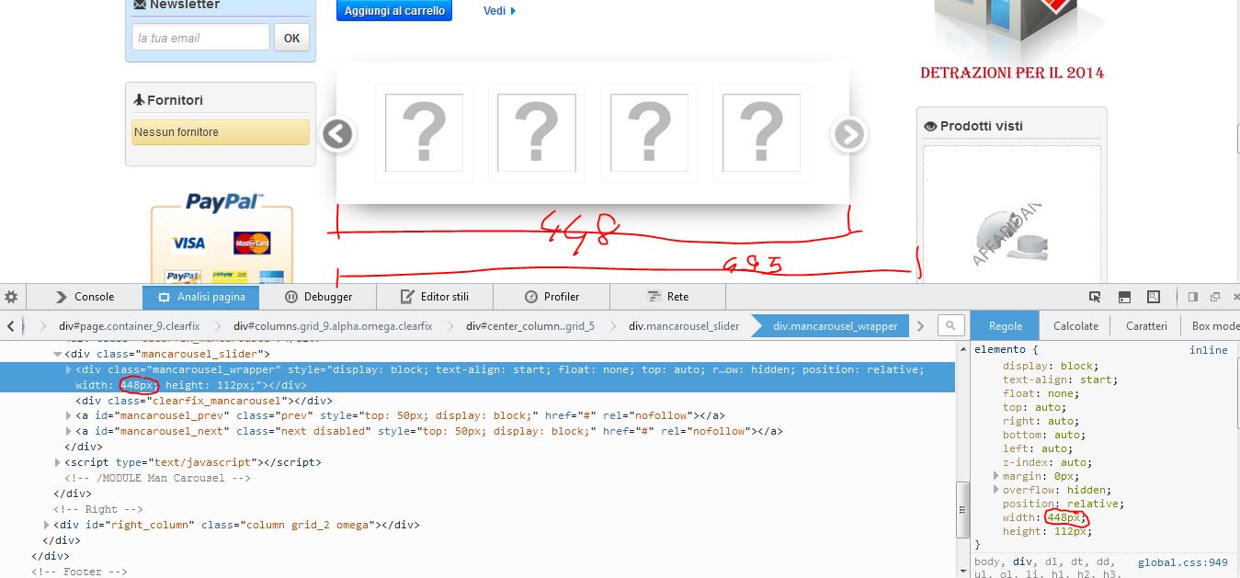Select div#page.container_9.clearfix breadcrumb
The image size is (1240, 578).
point(129,325)
